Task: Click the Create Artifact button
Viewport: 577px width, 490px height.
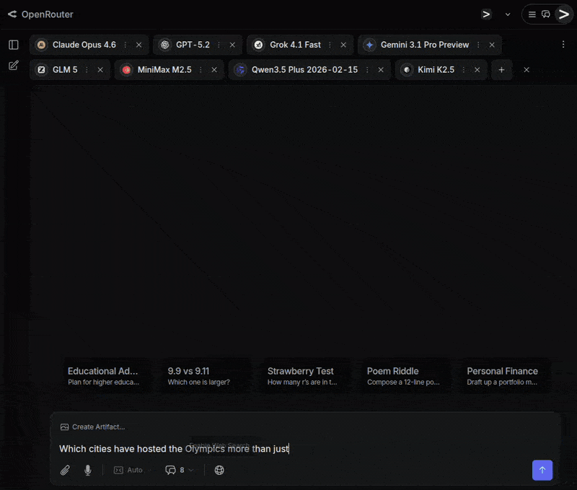Action: pyautogui.click(x=92, y=426)
